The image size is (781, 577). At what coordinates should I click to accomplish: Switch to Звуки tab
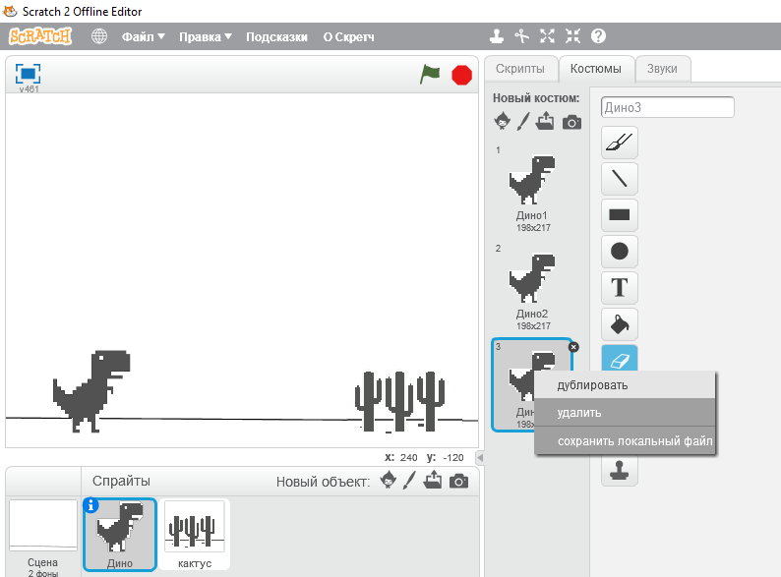pyautogui.click(x=662, y=69)
